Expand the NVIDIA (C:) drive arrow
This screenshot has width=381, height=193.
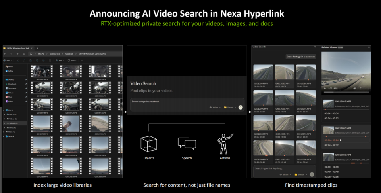click(4, 115)
